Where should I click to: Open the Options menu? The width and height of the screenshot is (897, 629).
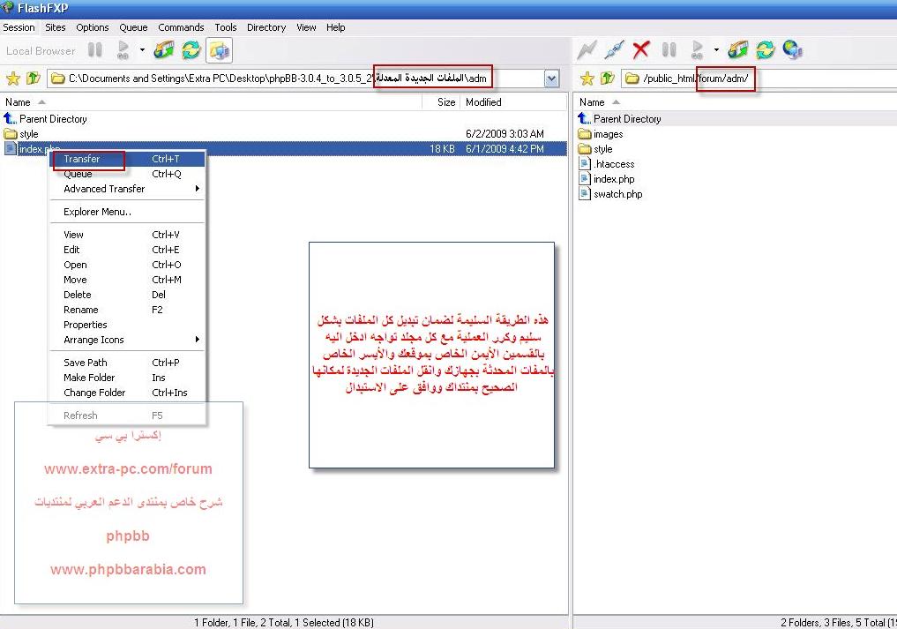coord(92,27)
